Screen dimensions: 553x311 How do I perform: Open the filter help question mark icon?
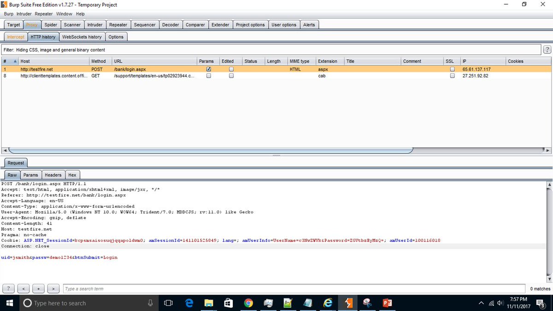[547, 50]
